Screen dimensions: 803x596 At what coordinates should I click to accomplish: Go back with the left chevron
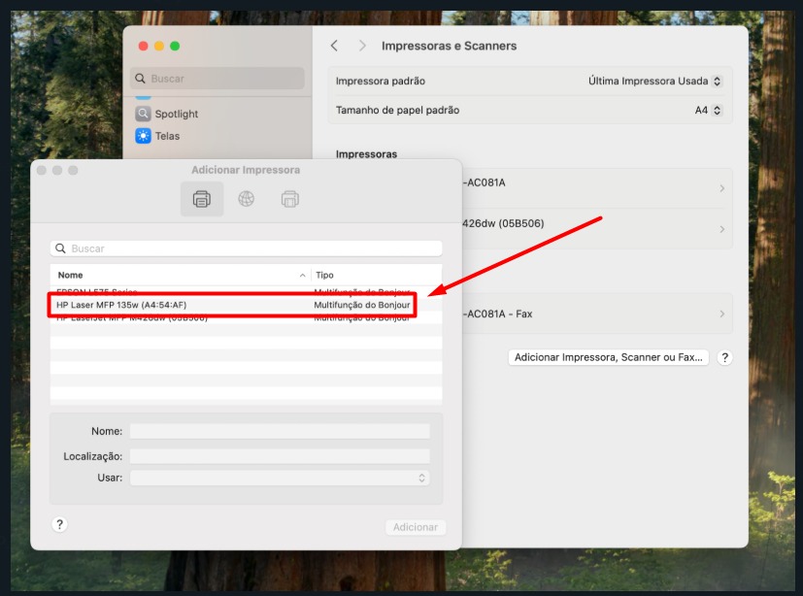click(334, 46)
